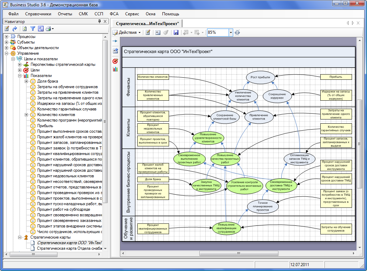Click the notepad-pencil icon in diagram toolbar

[148, 32]
